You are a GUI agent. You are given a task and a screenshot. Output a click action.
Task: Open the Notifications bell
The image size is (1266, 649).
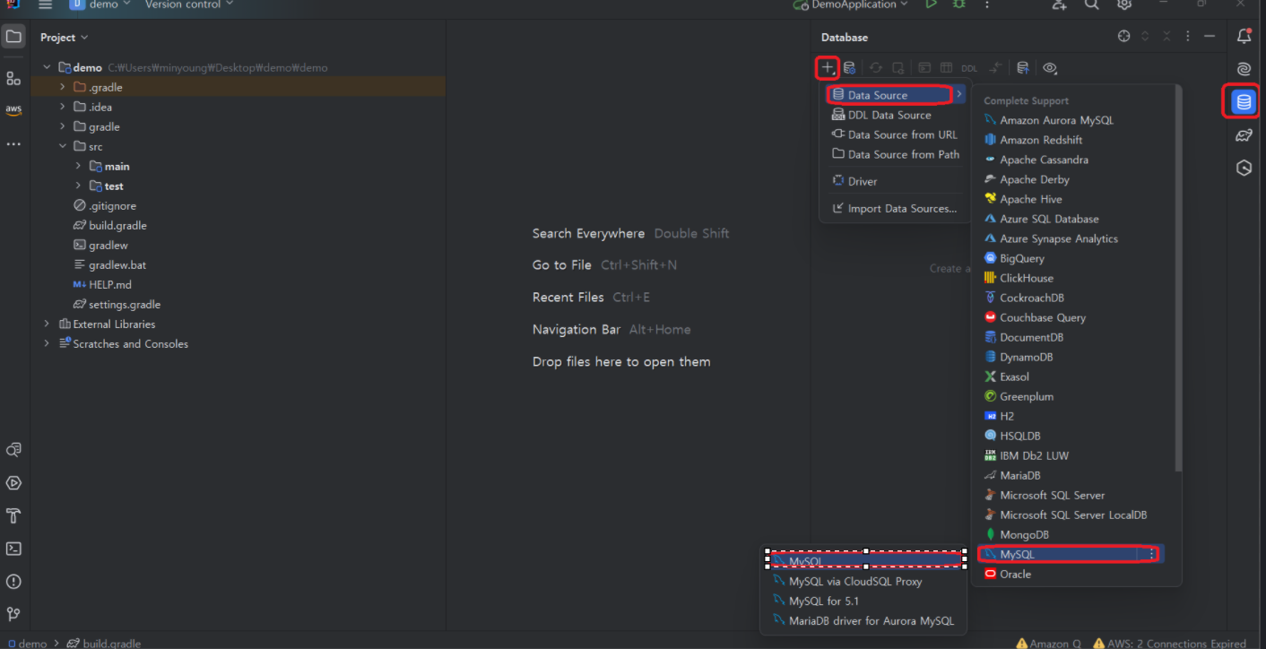[x=1244, y=37]
